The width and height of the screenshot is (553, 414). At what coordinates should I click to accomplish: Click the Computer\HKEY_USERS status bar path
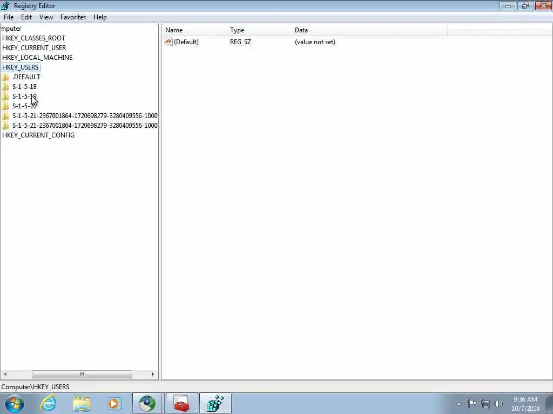[x=35, y=387]
